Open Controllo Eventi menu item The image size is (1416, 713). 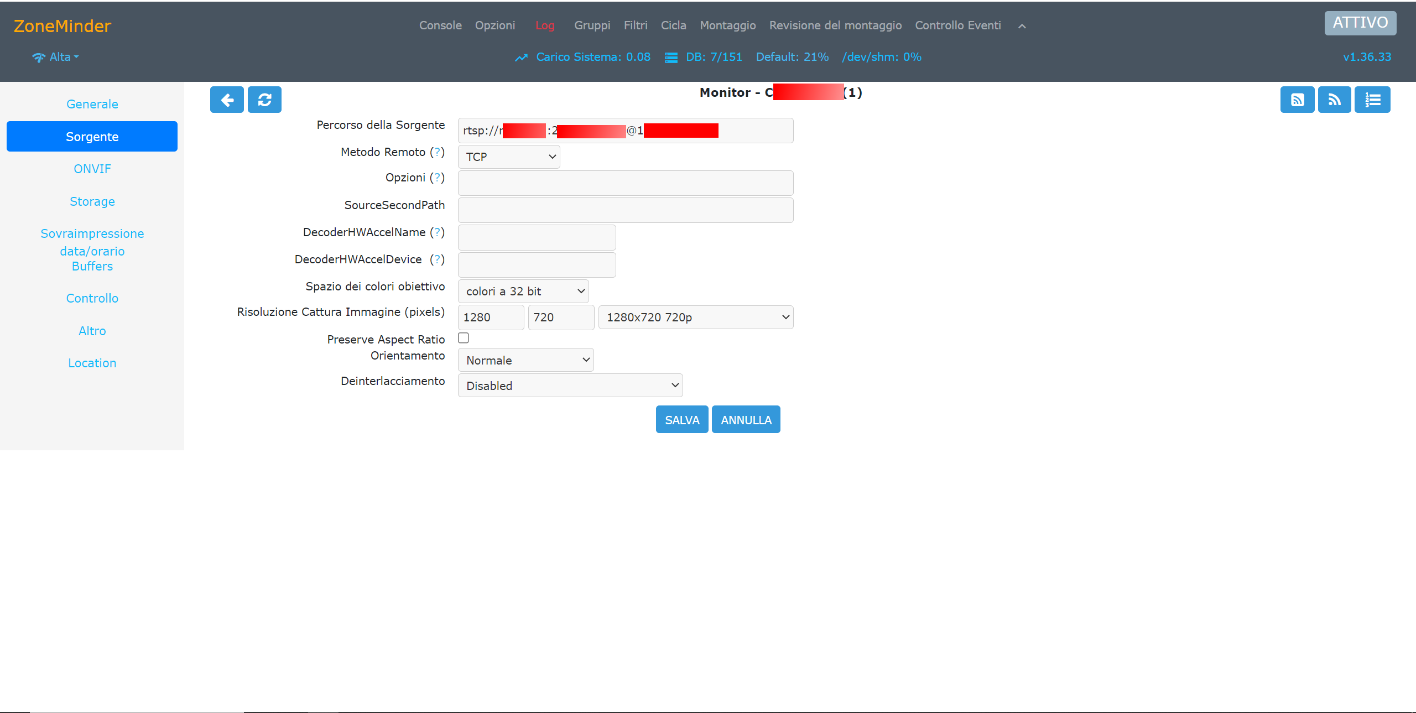click(x=958, y=25)
